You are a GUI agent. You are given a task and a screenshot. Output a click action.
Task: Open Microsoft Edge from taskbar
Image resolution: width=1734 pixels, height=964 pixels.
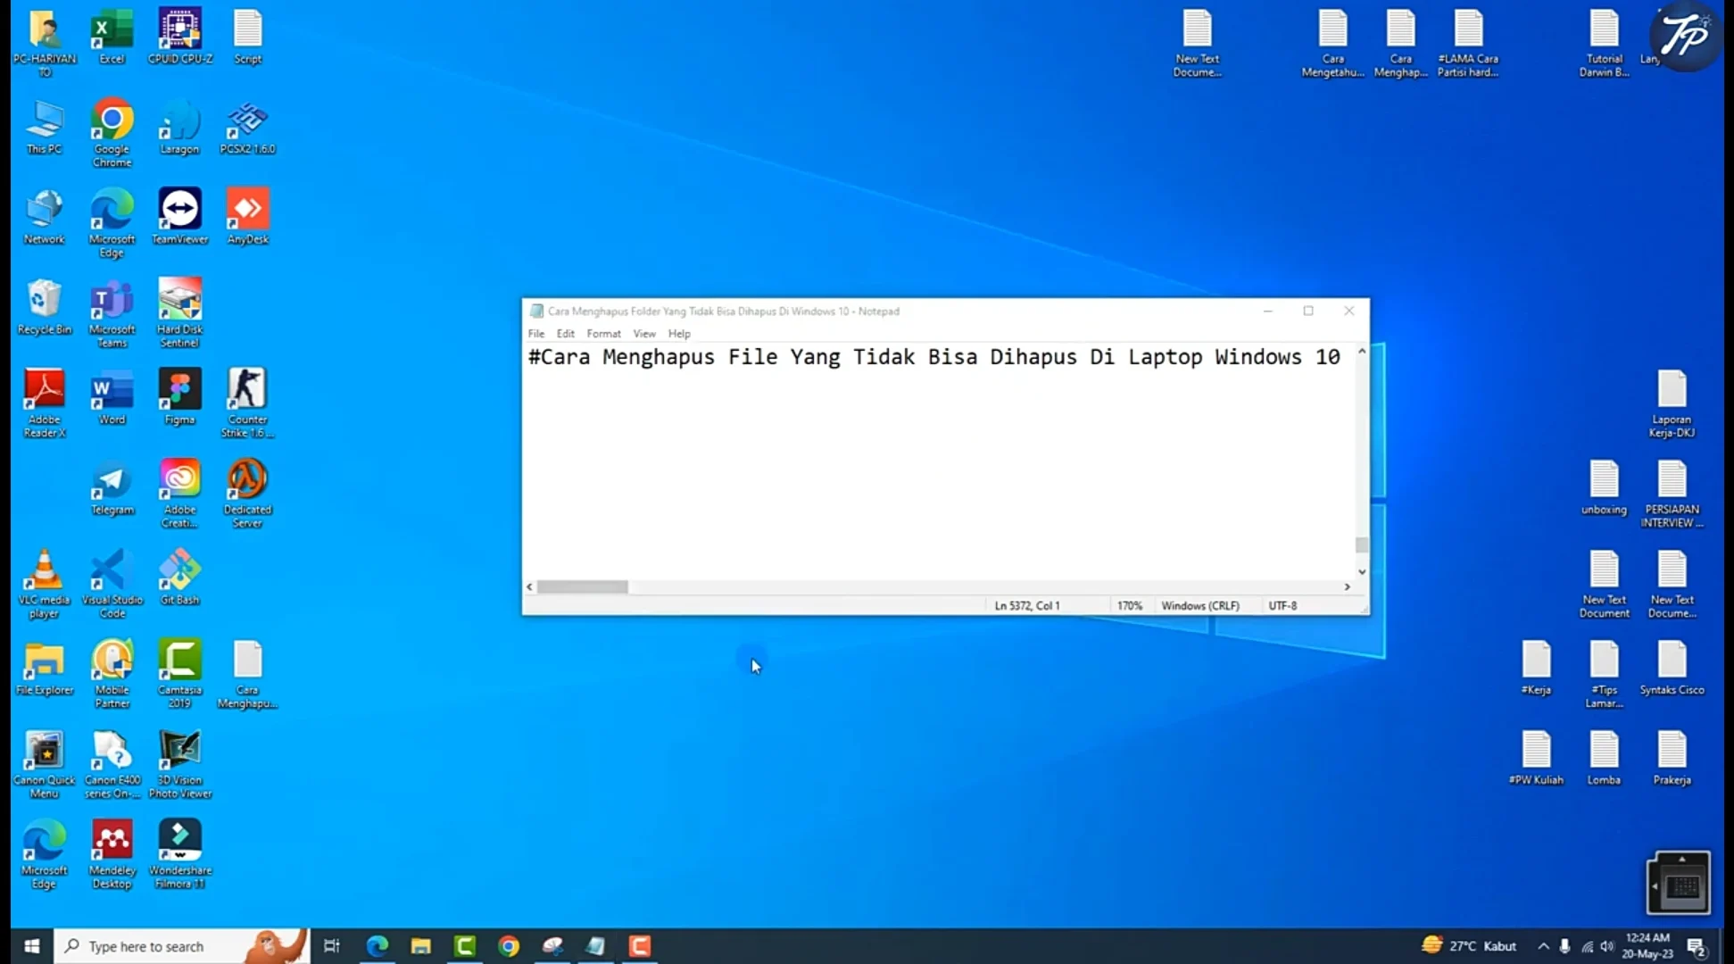[x=377, y=946]
